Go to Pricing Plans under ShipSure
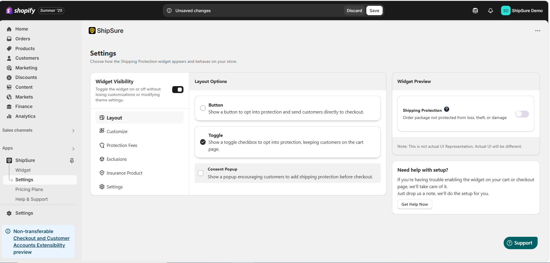This screenshot has height=263, width=550. tap(29, 190)
